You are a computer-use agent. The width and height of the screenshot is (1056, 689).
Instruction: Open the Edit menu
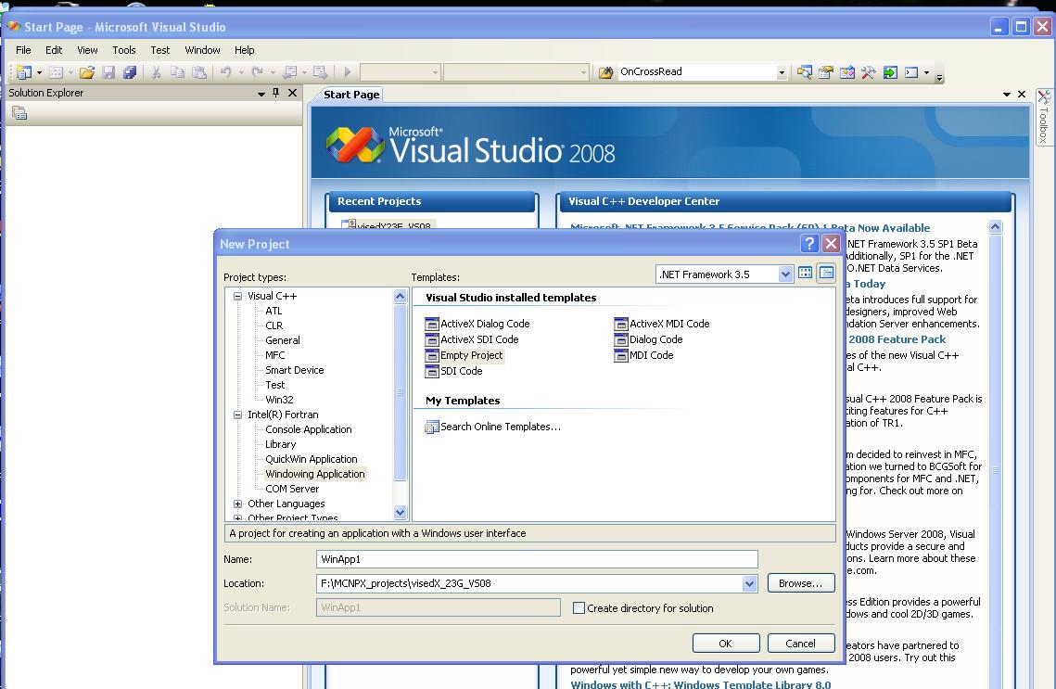pyautogui.click(x=54, y=50)
